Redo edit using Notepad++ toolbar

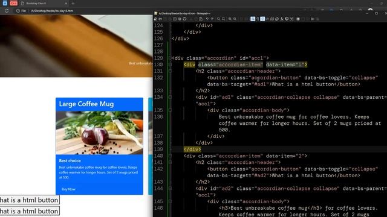click(212, 19)
